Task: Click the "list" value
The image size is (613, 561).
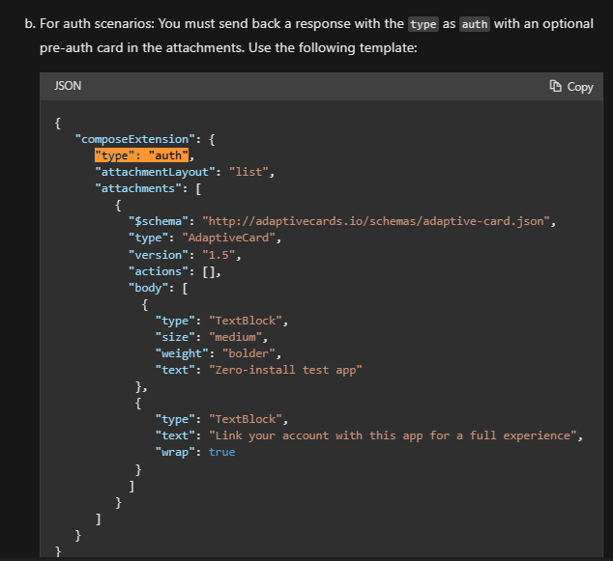Action: (248, 172)
